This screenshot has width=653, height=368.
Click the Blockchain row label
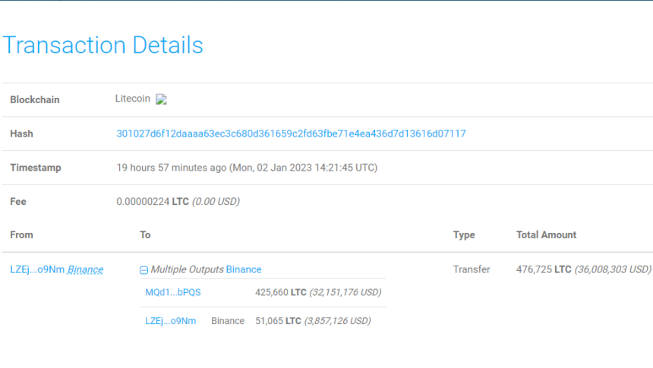35,100
